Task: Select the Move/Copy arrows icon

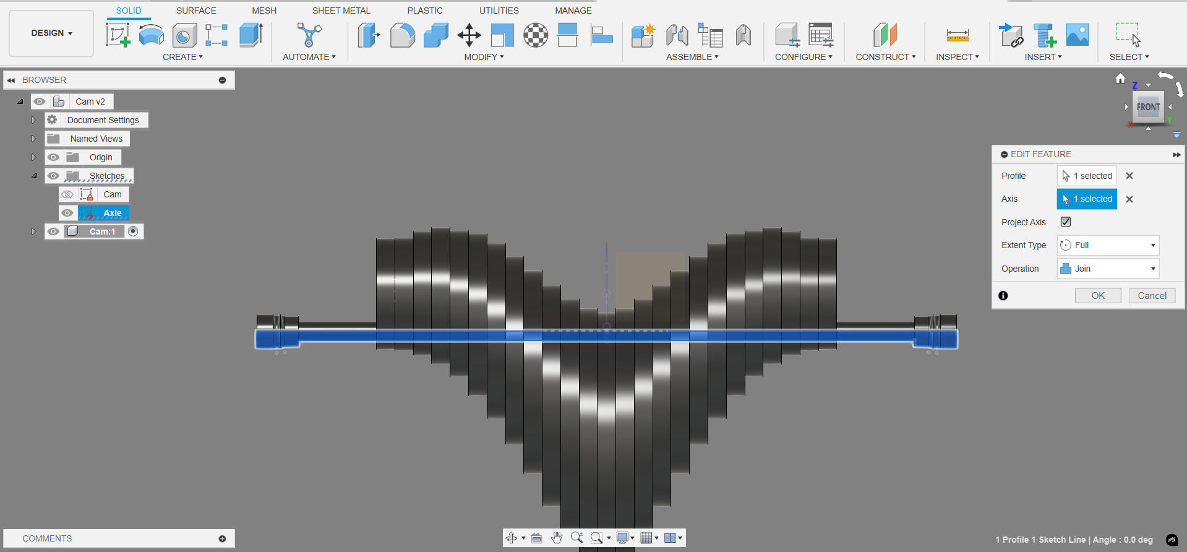Action: [x=469, y=35]
